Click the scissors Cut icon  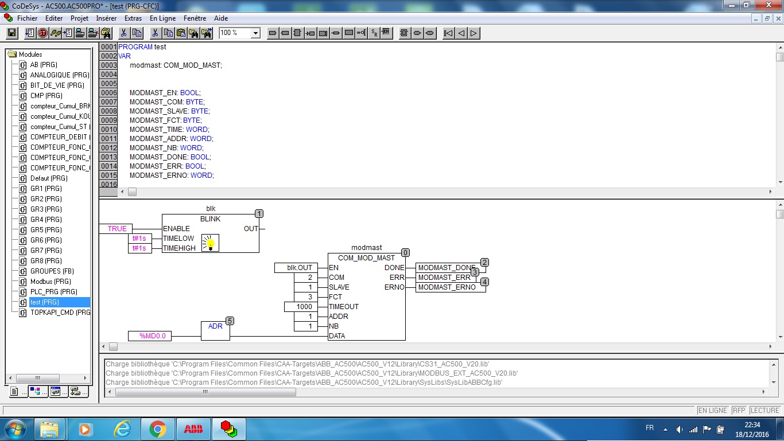tap(123, 33)
